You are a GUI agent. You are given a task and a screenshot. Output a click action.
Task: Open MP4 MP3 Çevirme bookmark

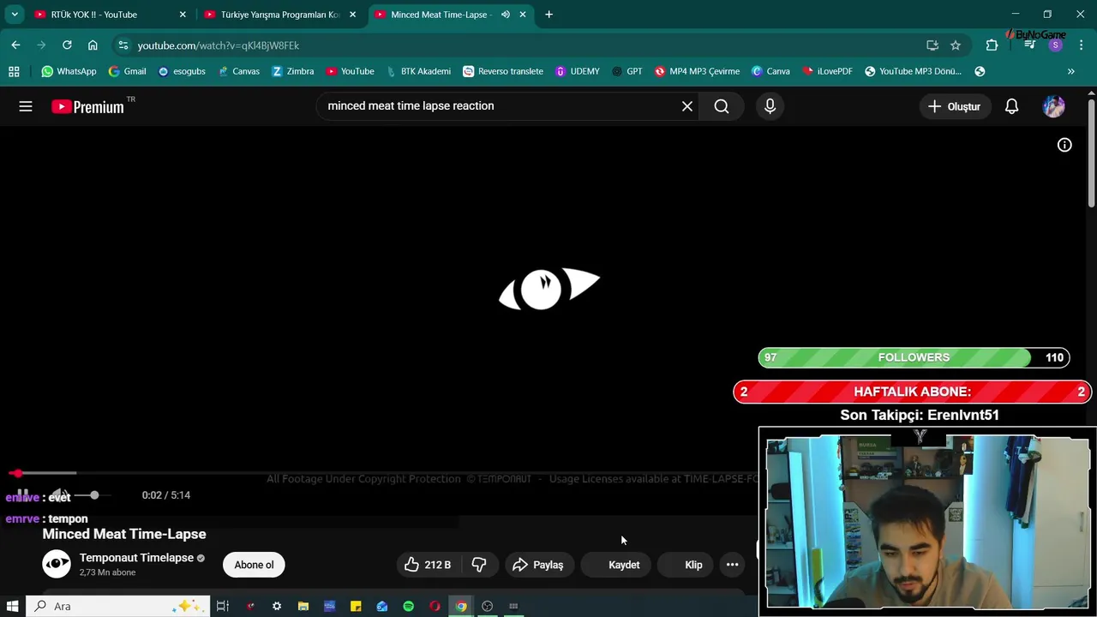click(x=697, y=71)
